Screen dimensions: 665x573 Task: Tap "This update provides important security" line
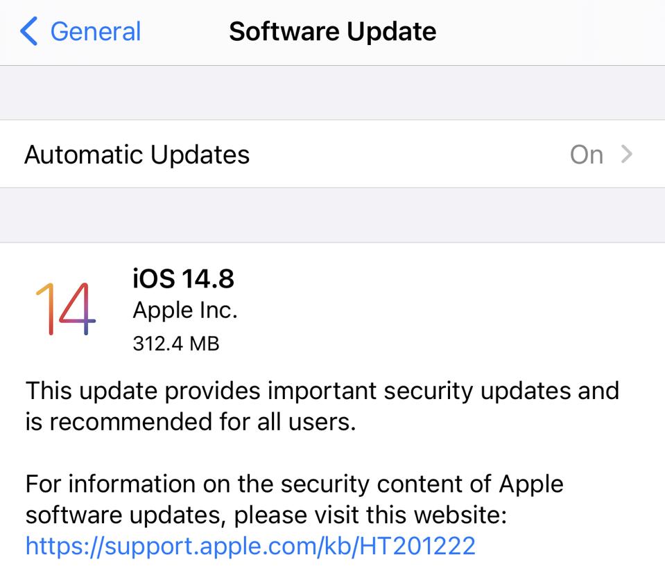[322, 390]
